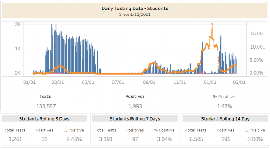Select the 7-day % Positive value 3.04%
This screenshot has height=148, width=270.
coord(164,139)
